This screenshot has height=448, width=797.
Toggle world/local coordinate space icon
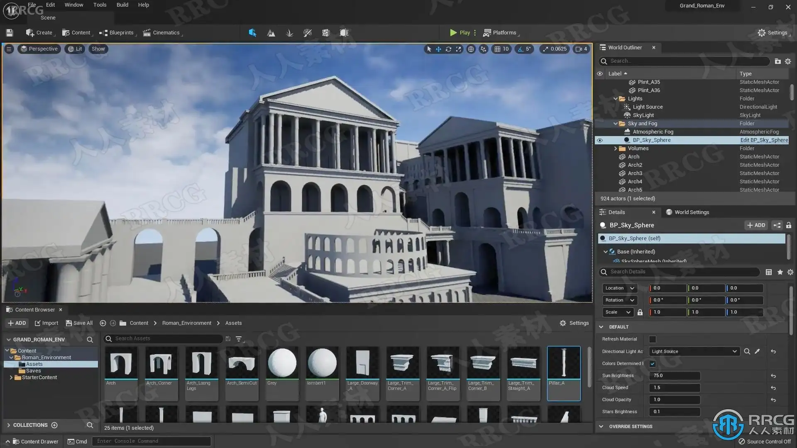[471, 49]
